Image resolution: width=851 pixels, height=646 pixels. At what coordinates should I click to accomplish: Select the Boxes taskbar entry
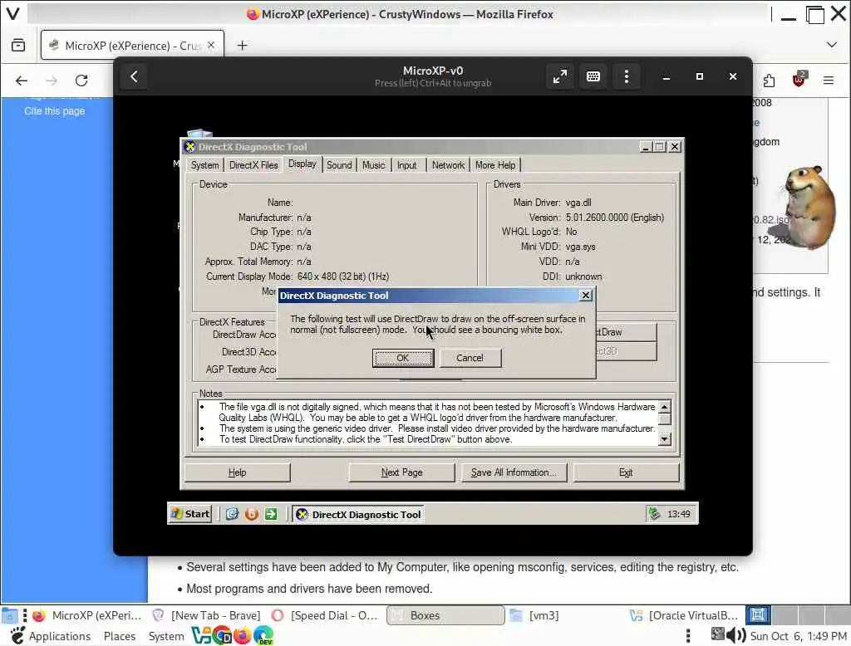(445, 615)
